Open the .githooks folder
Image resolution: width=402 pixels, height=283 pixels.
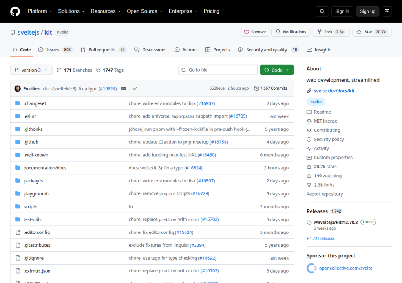(33, 129)
